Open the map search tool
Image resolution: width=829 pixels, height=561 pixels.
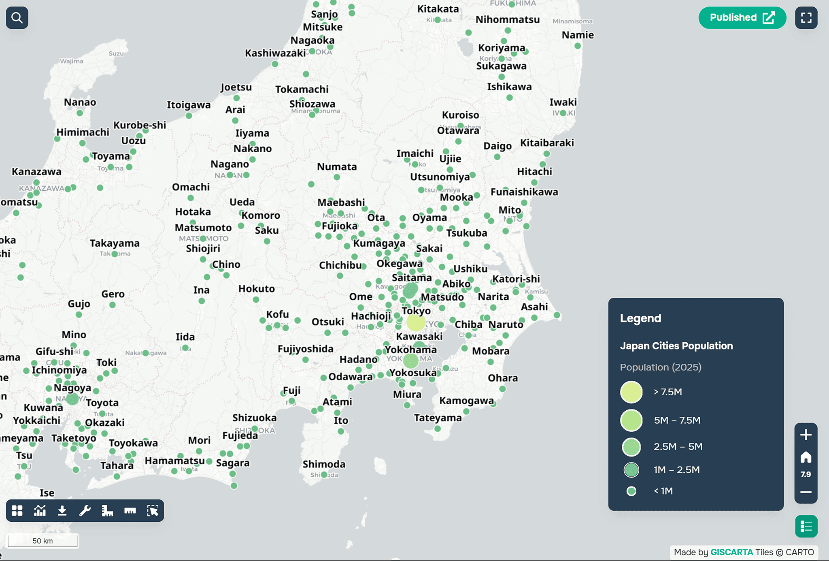(x=17, y=18)
